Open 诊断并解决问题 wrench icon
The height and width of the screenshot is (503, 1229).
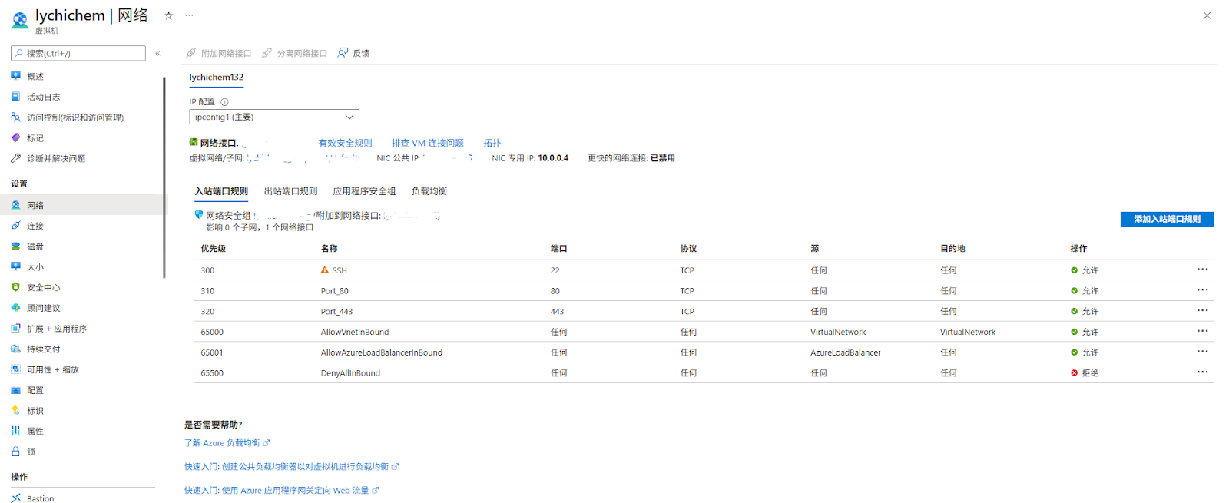coord(15,158)
